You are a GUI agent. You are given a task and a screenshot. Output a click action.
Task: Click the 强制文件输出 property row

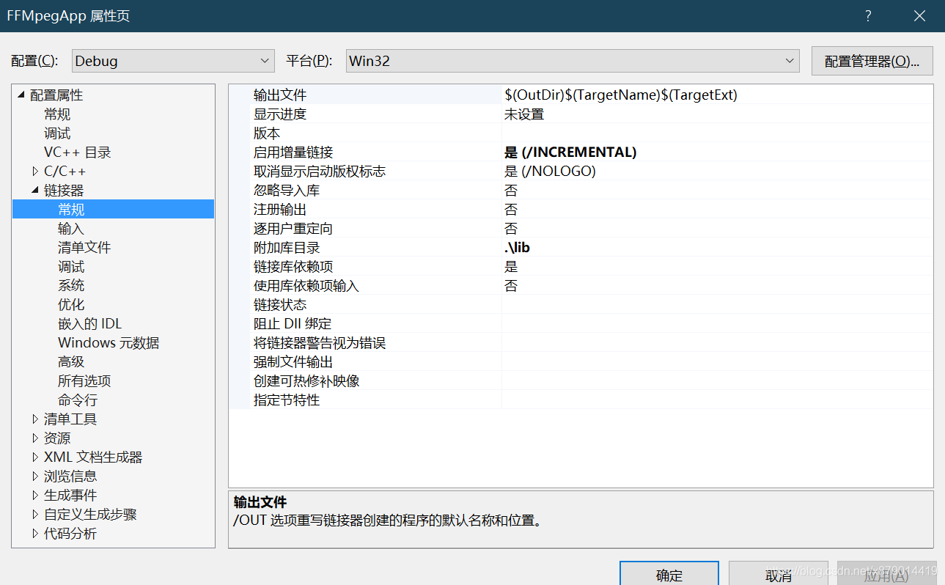point(581,361)
